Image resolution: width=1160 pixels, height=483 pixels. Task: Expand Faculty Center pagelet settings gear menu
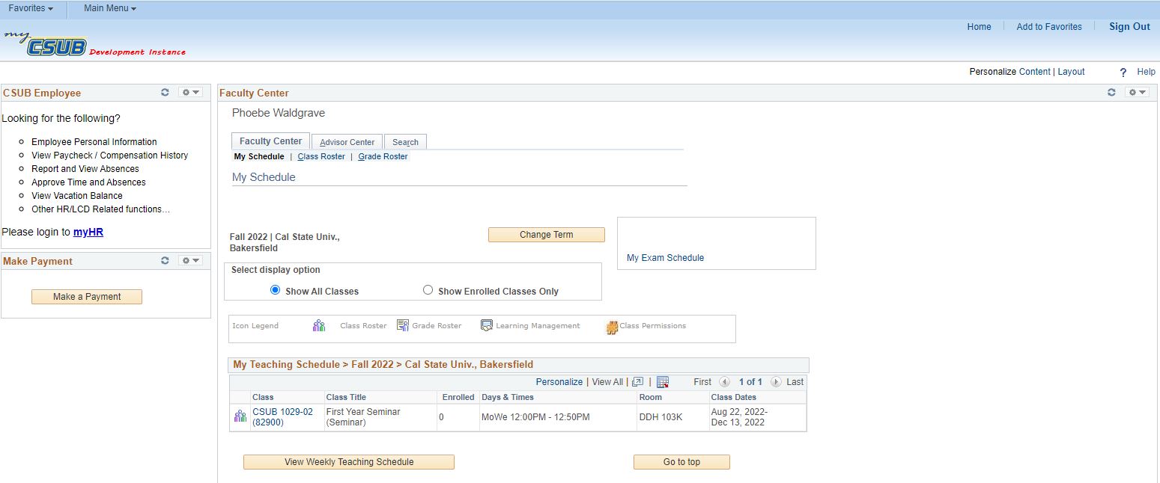click(x=1137, y=93)
